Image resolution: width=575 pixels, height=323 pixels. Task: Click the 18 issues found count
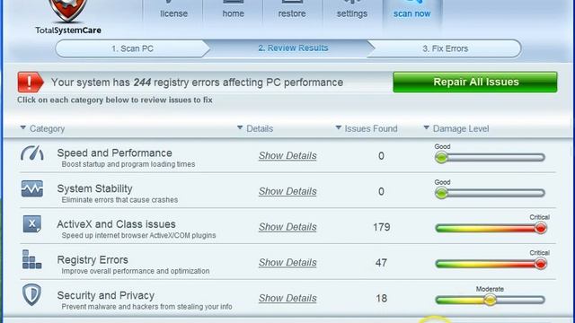point(381,299)
